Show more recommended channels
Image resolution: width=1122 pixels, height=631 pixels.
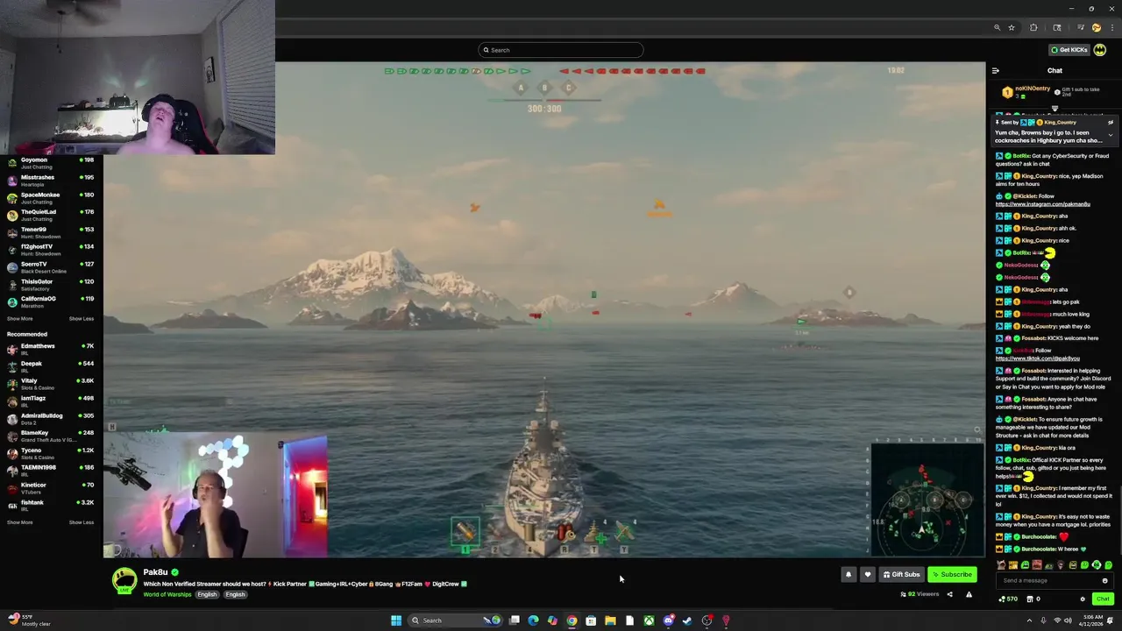(19, 522)
